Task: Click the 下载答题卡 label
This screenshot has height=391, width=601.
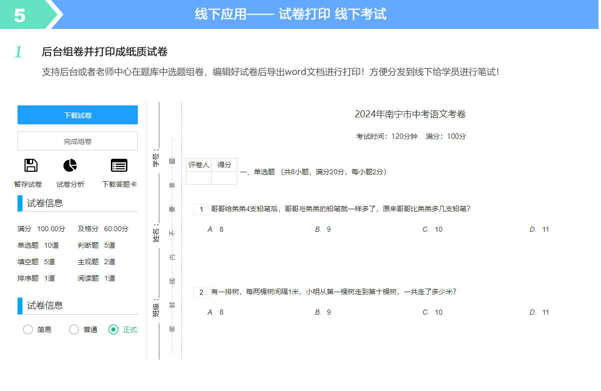Action: (119, 184)
